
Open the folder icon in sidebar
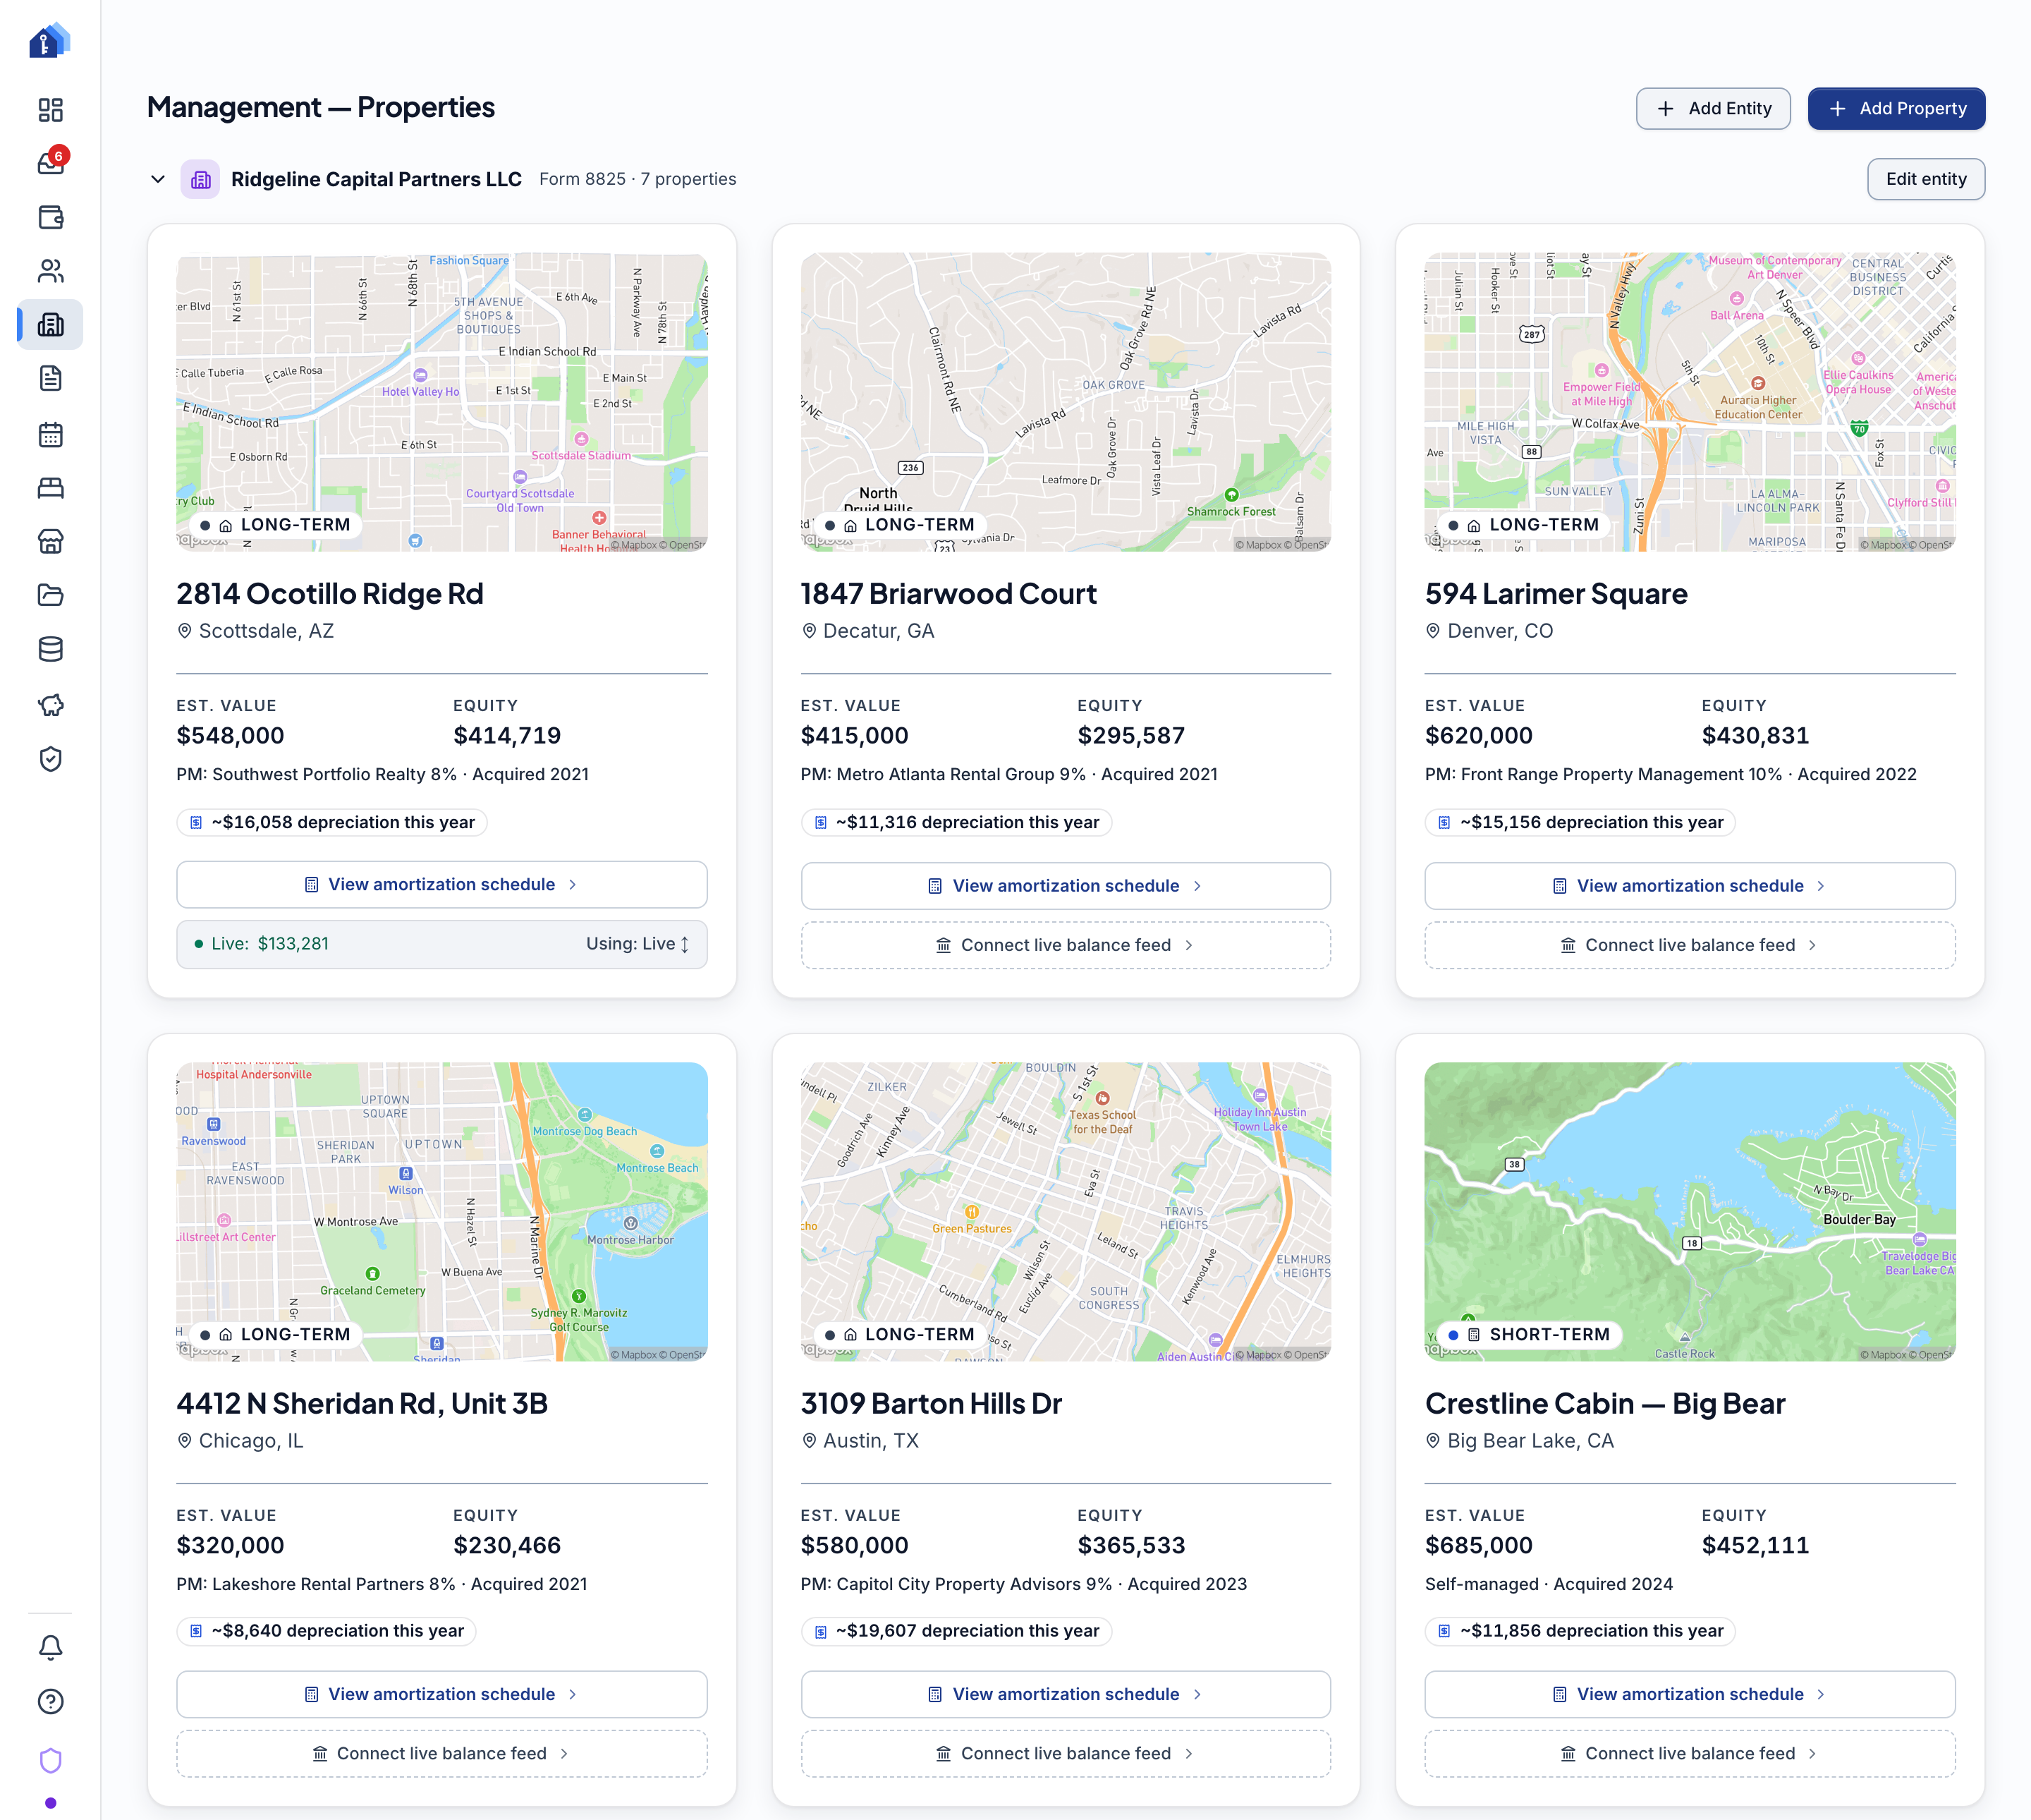tap(50, 596)
